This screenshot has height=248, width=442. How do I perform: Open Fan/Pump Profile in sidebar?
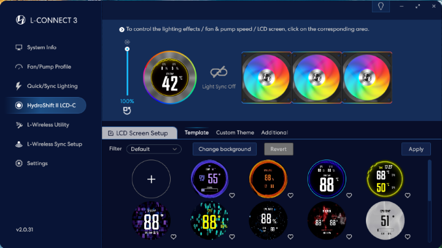pos(49,66)
